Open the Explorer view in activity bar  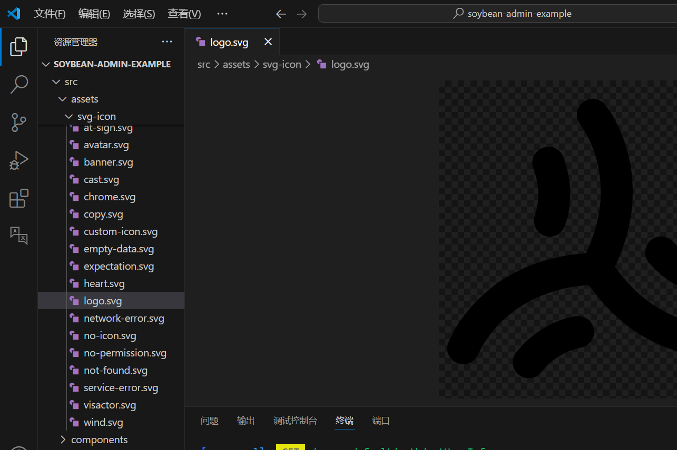click(18, 47)
